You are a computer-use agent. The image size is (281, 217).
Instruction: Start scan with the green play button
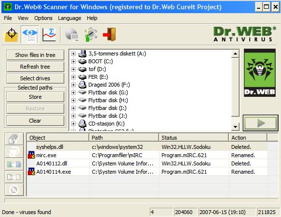261,123
